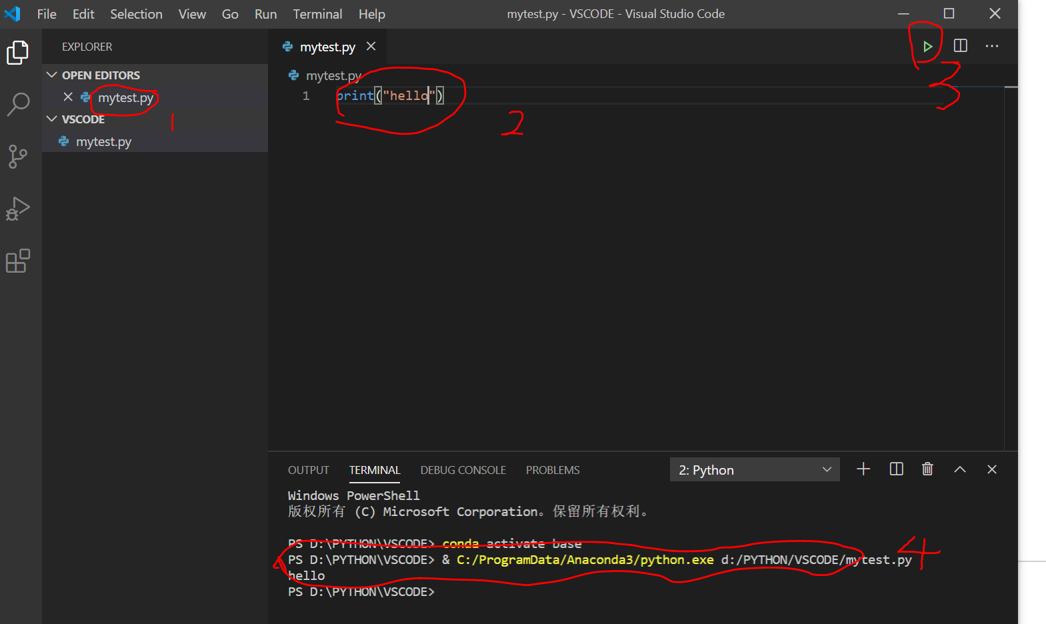Viewport: 1046px width, 624px height.
Task: Open the Run and Debug view
Action: pos(18,209)
